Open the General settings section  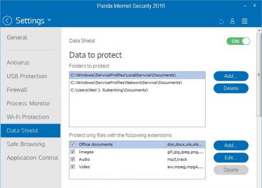click(17, 37)
